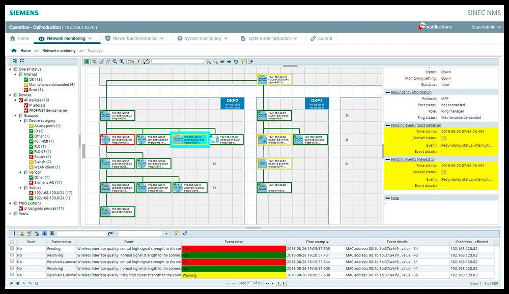The width and height of the screenshot is (509, 294).
Task: Click the Note section link
Action: tap(395, 198)
